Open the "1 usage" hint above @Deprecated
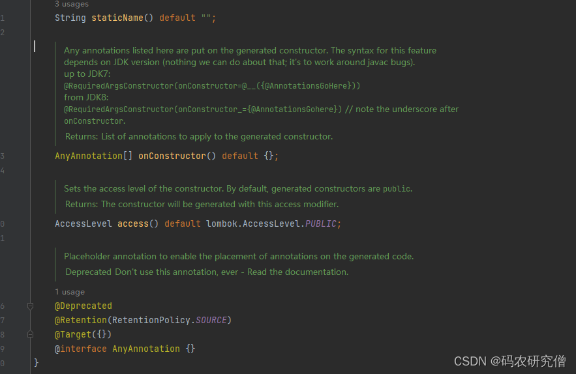This screenshot has height=374, width=576. (x=70, y=292)
